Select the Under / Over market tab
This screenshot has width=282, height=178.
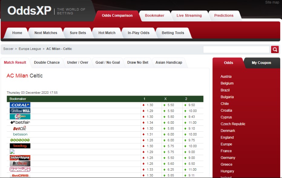point(77,62)
